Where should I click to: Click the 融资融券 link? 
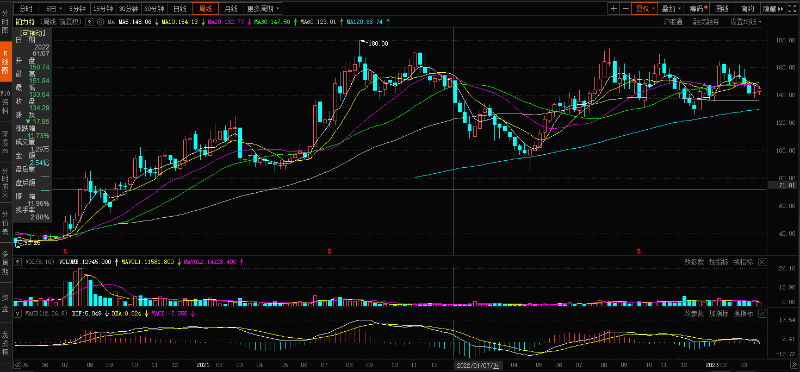[706, 22]
